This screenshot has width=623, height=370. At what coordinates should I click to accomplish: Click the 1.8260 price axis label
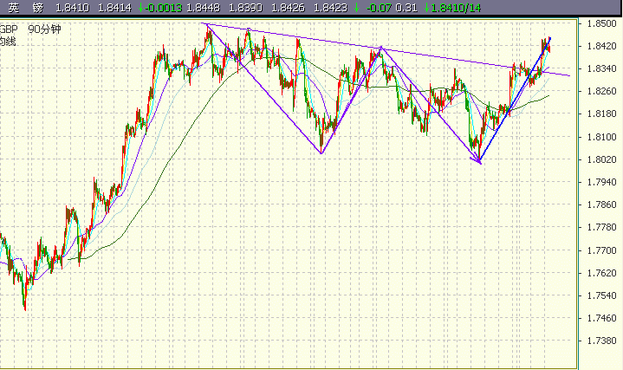pyautogui.click(x=601, y=91)
